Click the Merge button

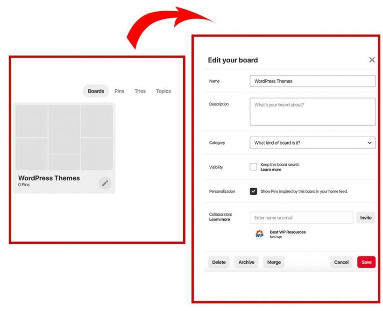tap(274, 262)
